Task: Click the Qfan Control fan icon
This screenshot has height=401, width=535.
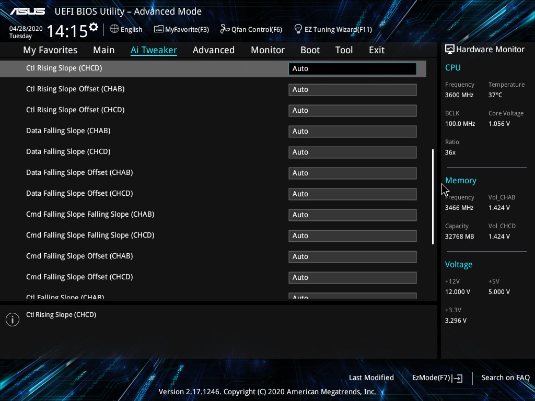Action: [225, 29]
